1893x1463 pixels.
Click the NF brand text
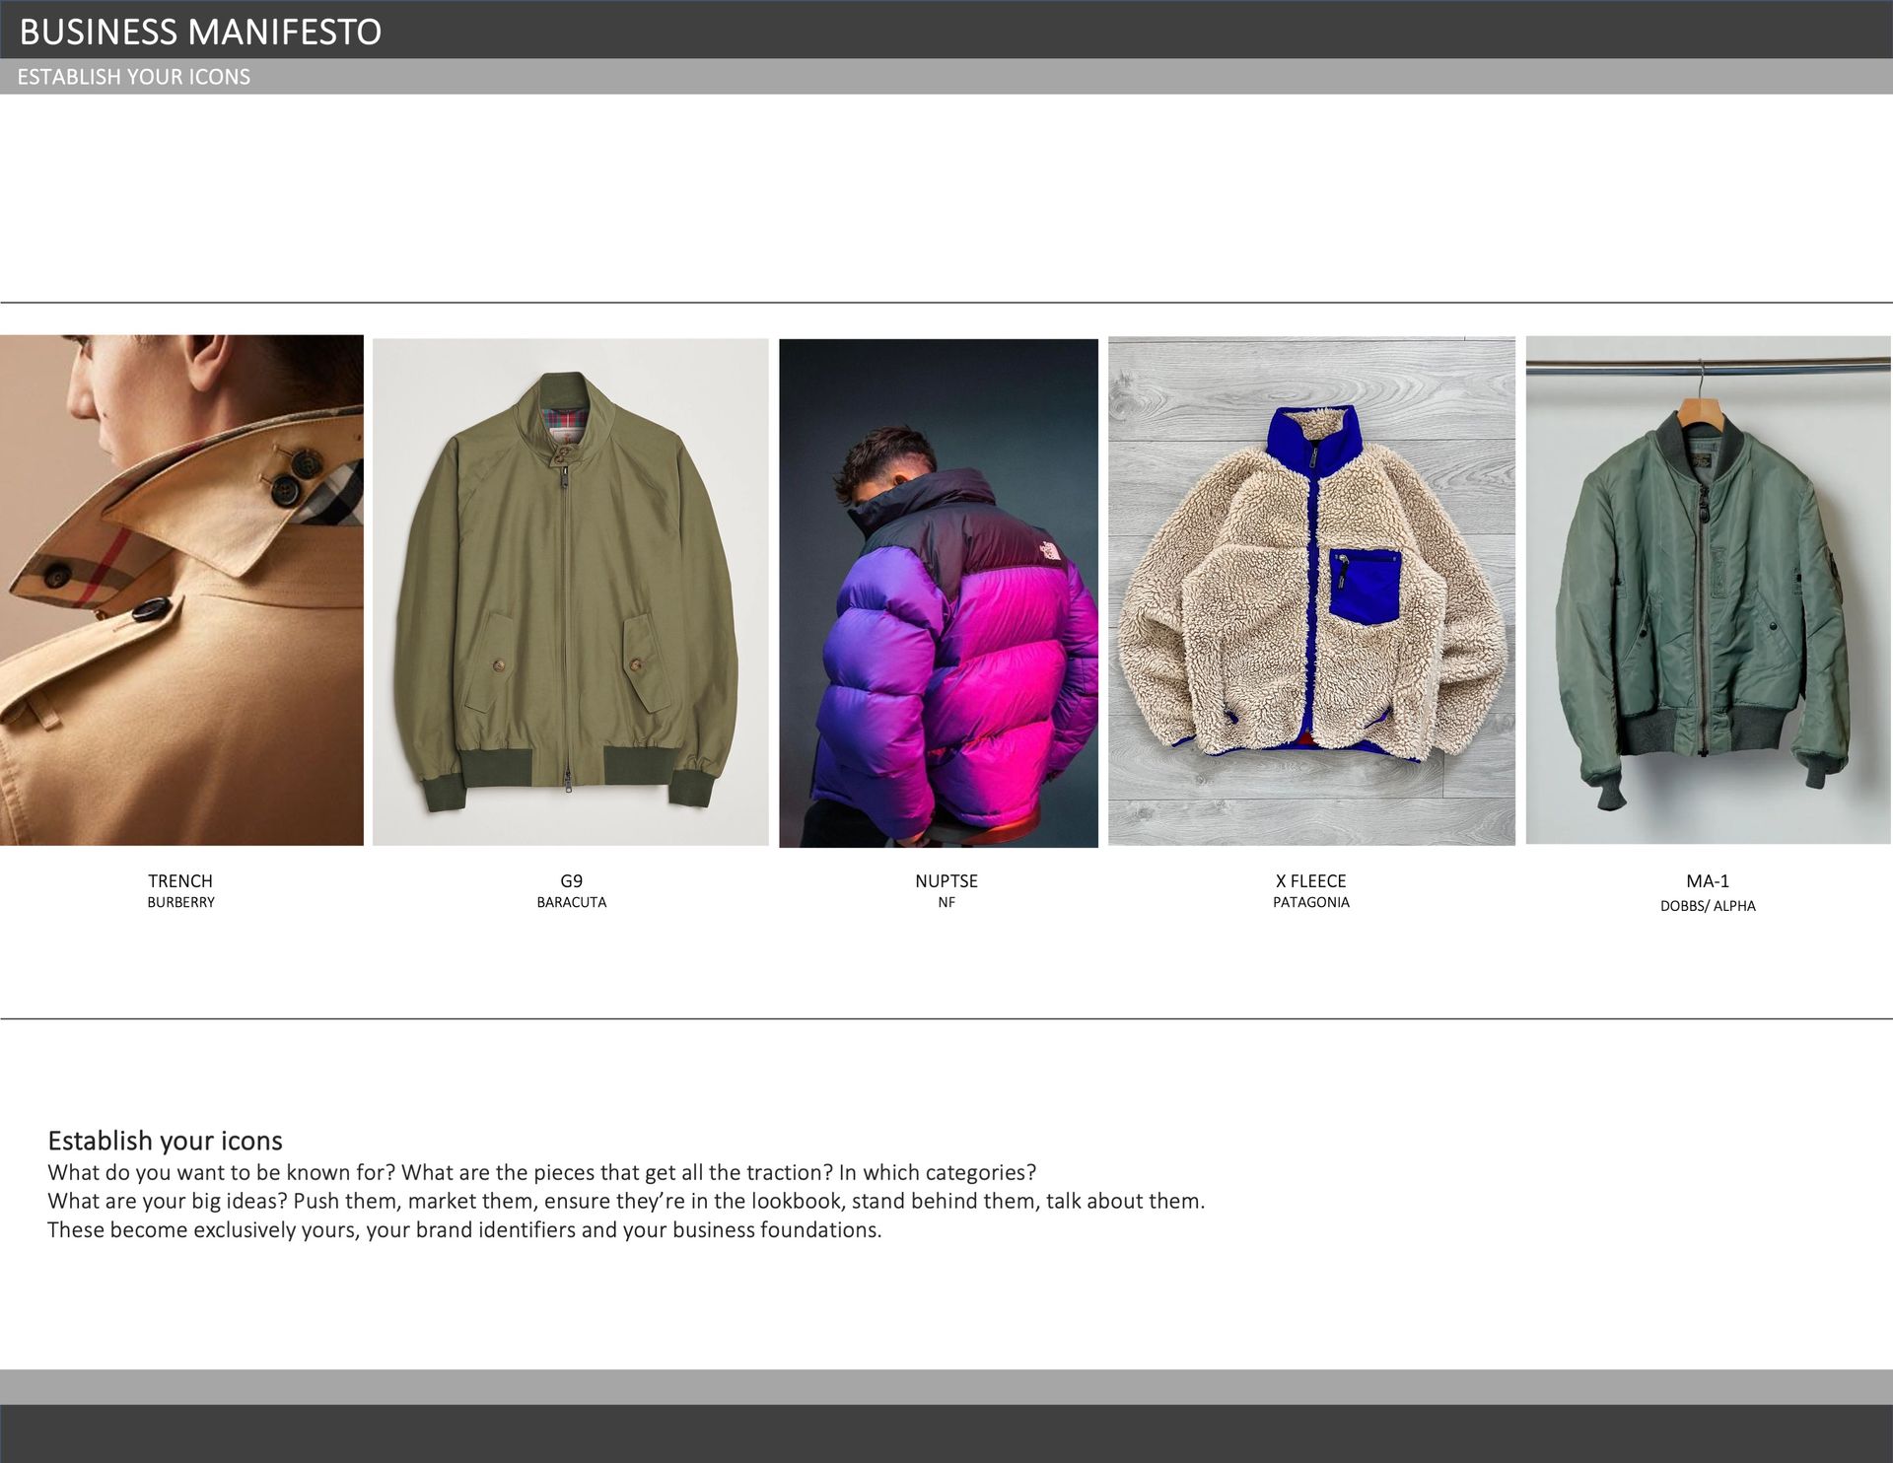[x=946, y=903]
